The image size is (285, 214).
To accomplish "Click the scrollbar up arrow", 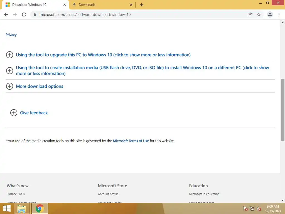I will click(x=282, y=22).
